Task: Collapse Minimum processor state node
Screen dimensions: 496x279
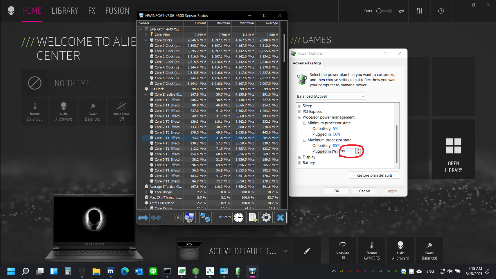Action: [305, 123]
